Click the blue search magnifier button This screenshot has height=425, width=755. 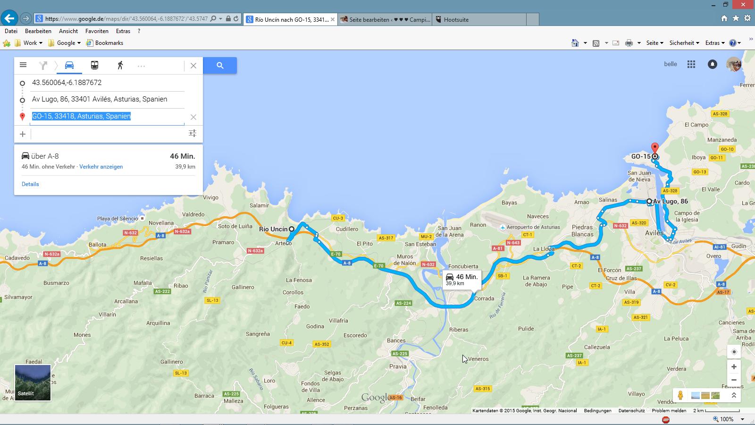(x=220, y=66)
